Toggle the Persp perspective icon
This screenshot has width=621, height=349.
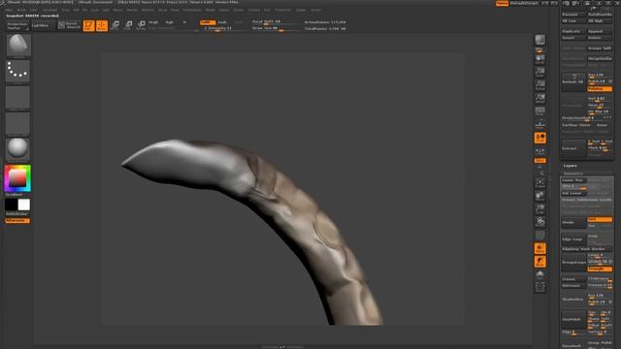click(x=540, y=111)
